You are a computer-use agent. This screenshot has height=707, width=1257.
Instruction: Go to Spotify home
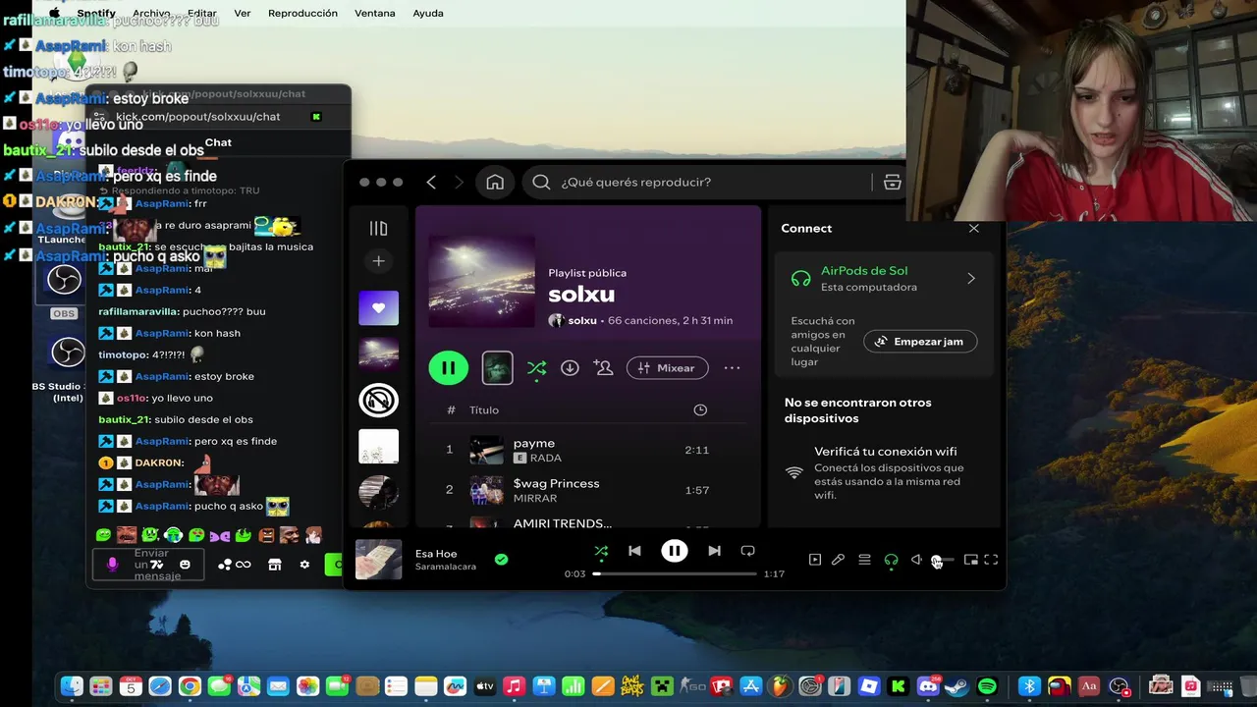point(495,182)
